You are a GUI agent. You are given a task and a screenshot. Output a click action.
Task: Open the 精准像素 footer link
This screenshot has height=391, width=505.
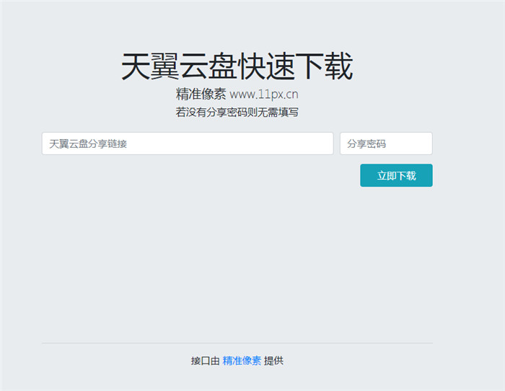pyautogui.click(x=242, y=361)
